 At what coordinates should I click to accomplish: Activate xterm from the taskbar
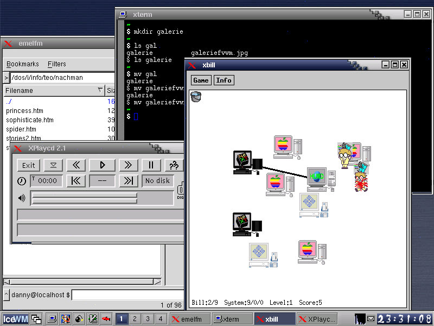pyautogui.click(x=232, y=319)
